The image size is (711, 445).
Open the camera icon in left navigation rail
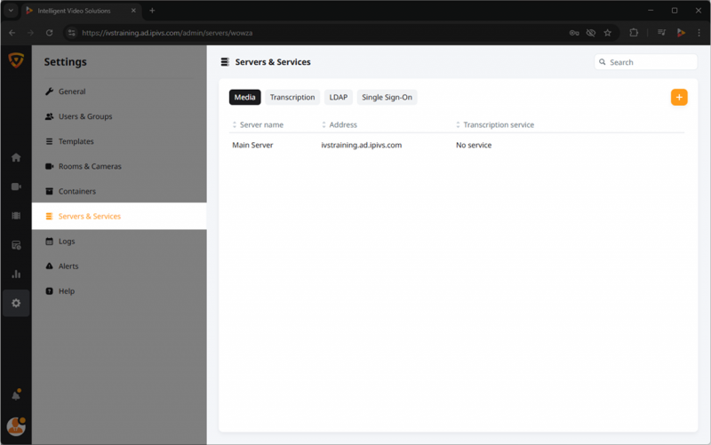click(16, 187)
